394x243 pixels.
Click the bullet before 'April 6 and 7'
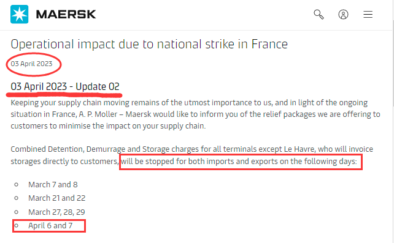[x=17, y=225]
